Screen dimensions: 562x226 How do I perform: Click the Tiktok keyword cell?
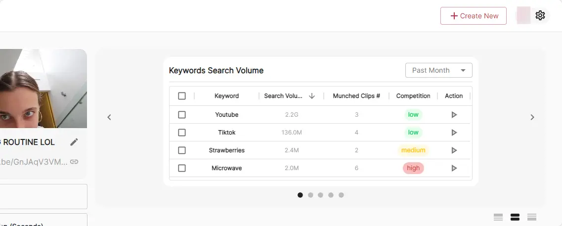click(x=226, y=133)
